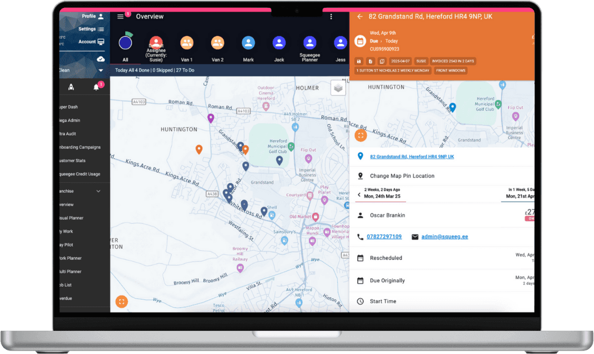Image resolution: width=594 pixels, height=354 pixels.
Task: Click the rocket icon in sidebar
Action: 71,87
